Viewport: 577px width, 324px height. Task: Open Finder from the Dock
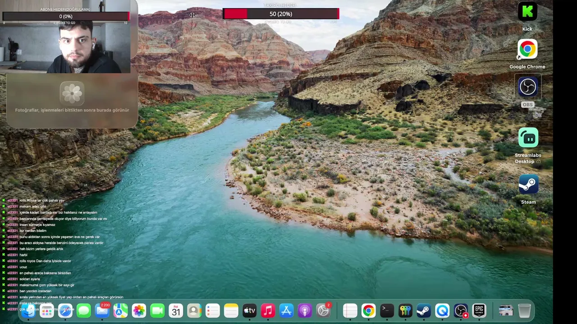[28, 310]
